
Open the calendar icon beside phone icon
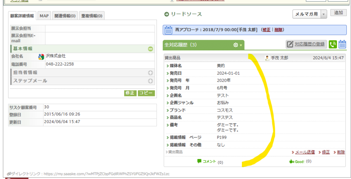(x=342, y=44)
